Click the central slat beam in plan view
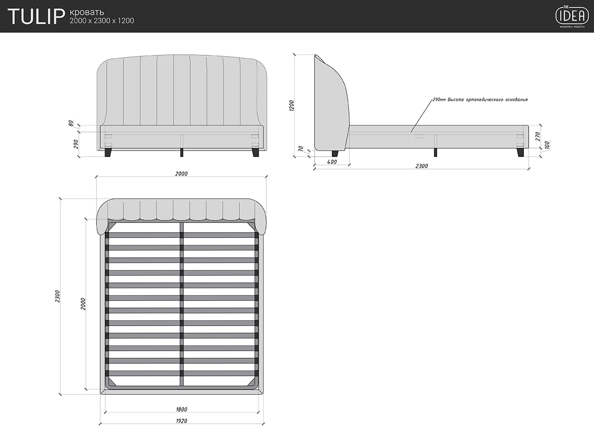Screen dimensions: 594x446 [x=181, y=304]
